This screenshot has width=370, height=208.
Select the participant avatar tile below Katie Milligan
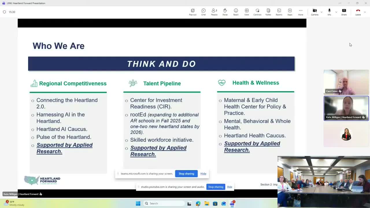tap(346, 135)
